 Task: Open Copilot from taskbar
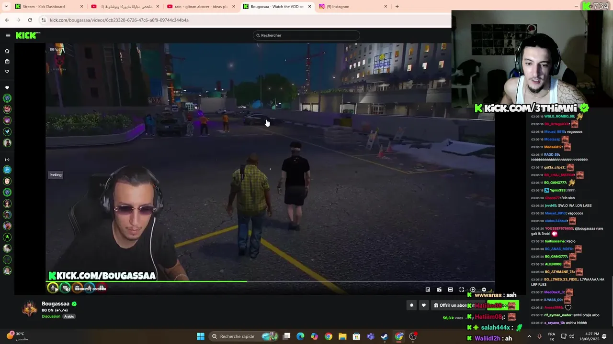(x=314, y=336)
